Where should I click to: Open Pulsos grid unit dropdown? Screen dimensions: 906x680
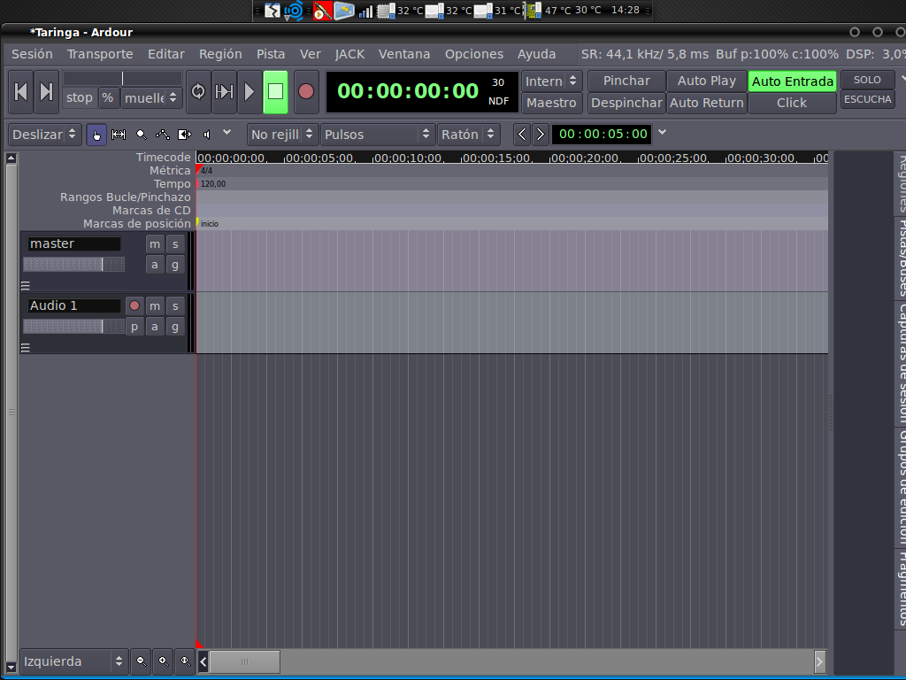(378, 135)
